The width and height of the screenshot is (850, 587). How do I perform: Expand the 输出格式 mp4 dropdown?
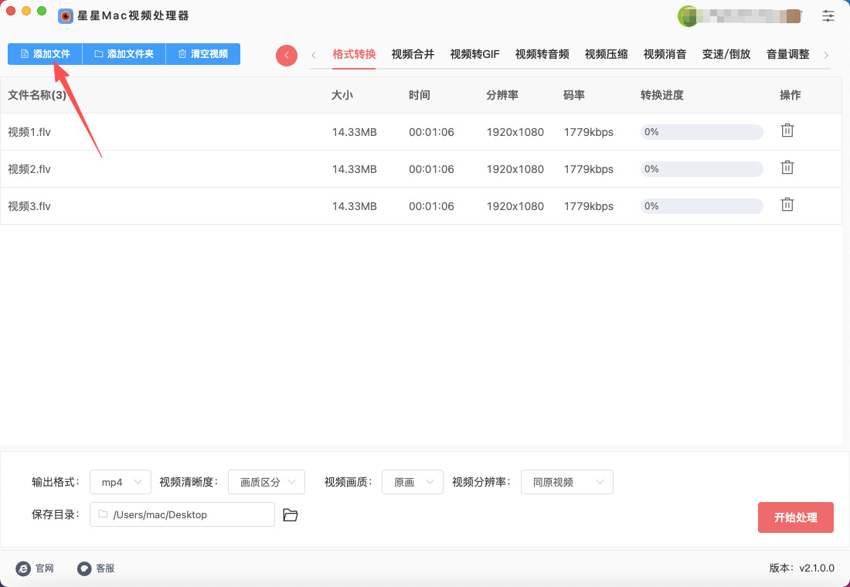[121, 482]
